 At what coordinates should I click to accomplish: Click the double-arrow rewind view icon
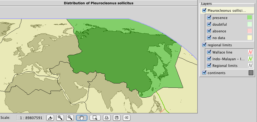(126, 118)
